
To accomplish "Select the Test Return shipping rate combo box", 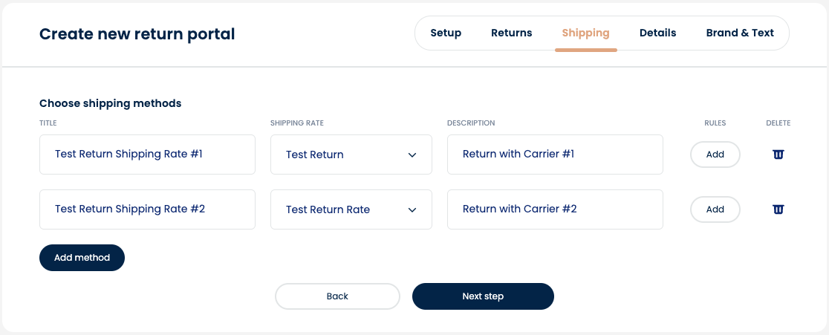I will point(351,155).
